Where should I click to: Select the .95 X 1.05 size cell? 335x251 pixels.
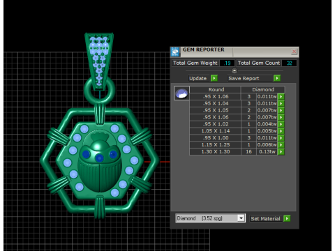[x=216, y=110]
